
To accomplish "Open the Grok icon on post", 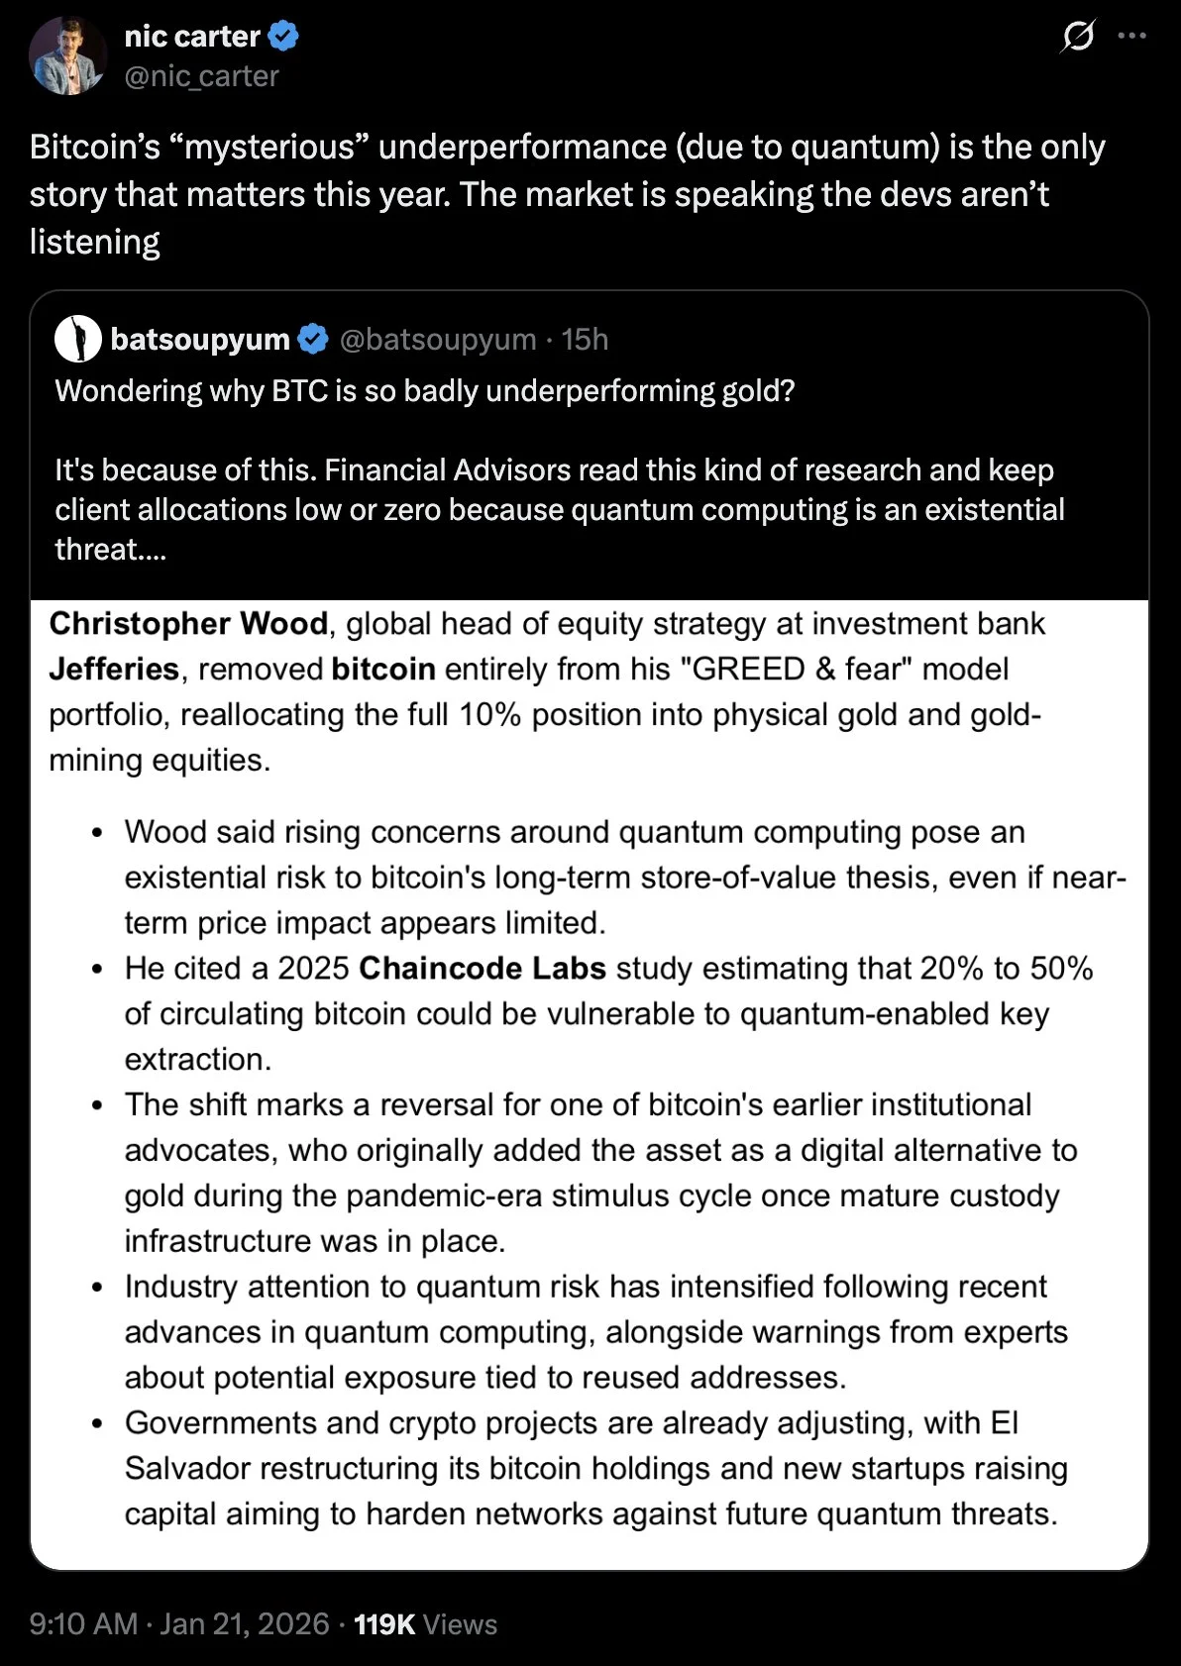I will (x=1077, y=37).
